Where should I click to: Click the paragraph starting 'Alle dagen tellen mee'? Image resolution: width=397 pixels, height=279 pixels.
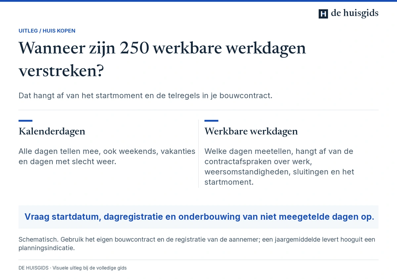[107, 157]
